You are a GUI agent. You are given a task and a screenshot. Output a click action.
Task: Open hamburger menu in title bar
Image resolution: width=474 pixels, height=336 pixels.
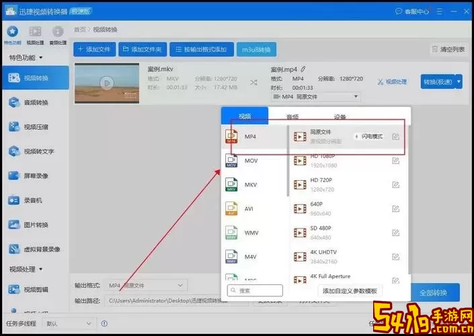440,11
